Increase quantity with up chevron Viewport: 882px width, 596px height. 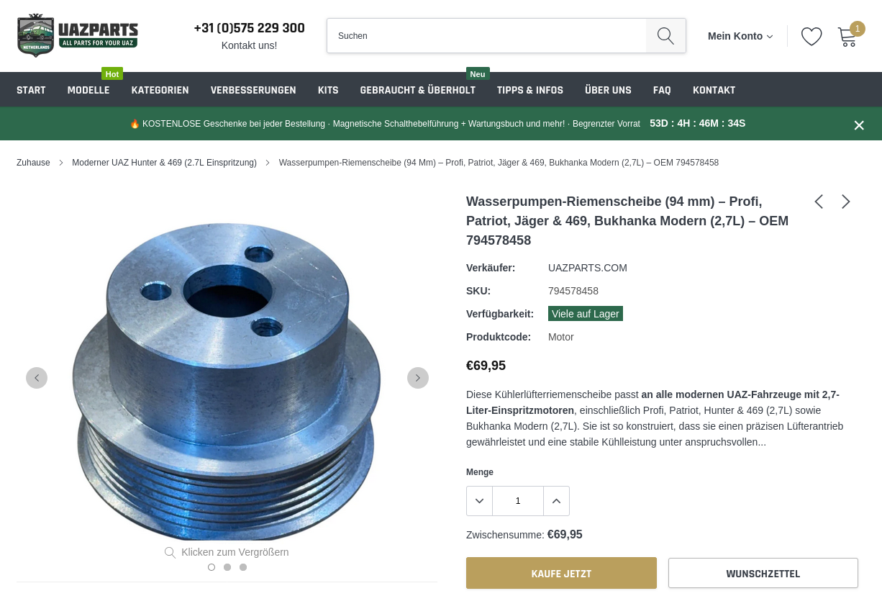pos(556,501)
